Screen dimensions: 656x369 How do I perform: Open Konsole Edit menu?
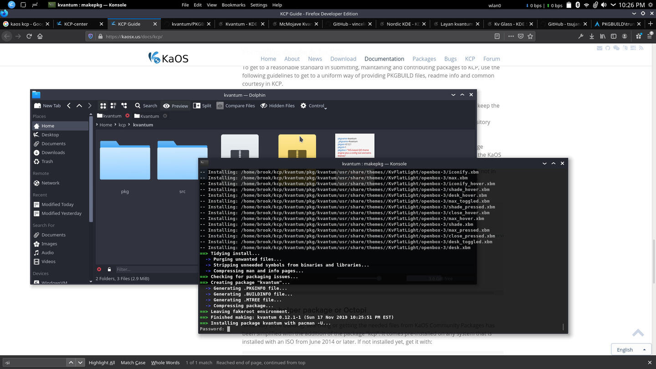pyautogui.click(x=198, y=5)
